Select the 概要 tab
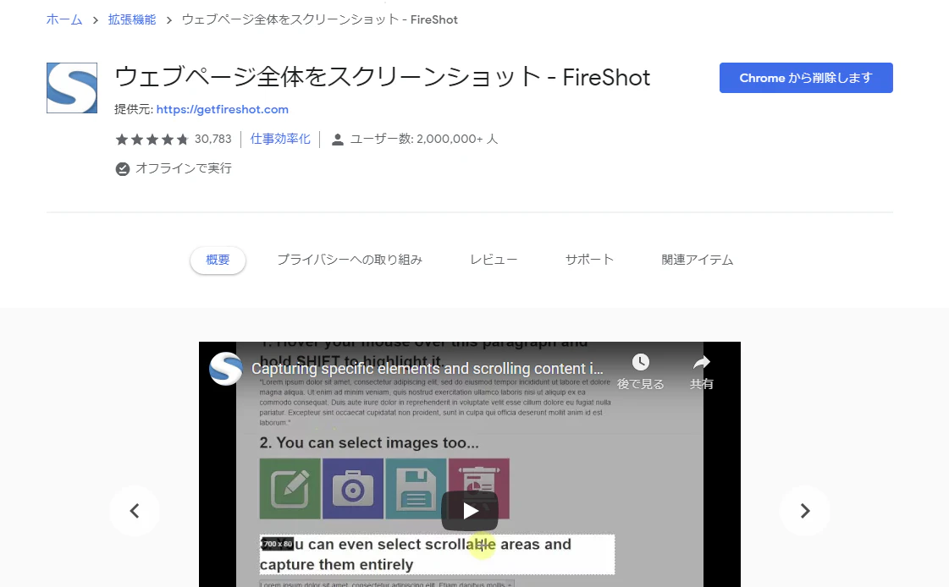949x587 pixels. (218, 260)
